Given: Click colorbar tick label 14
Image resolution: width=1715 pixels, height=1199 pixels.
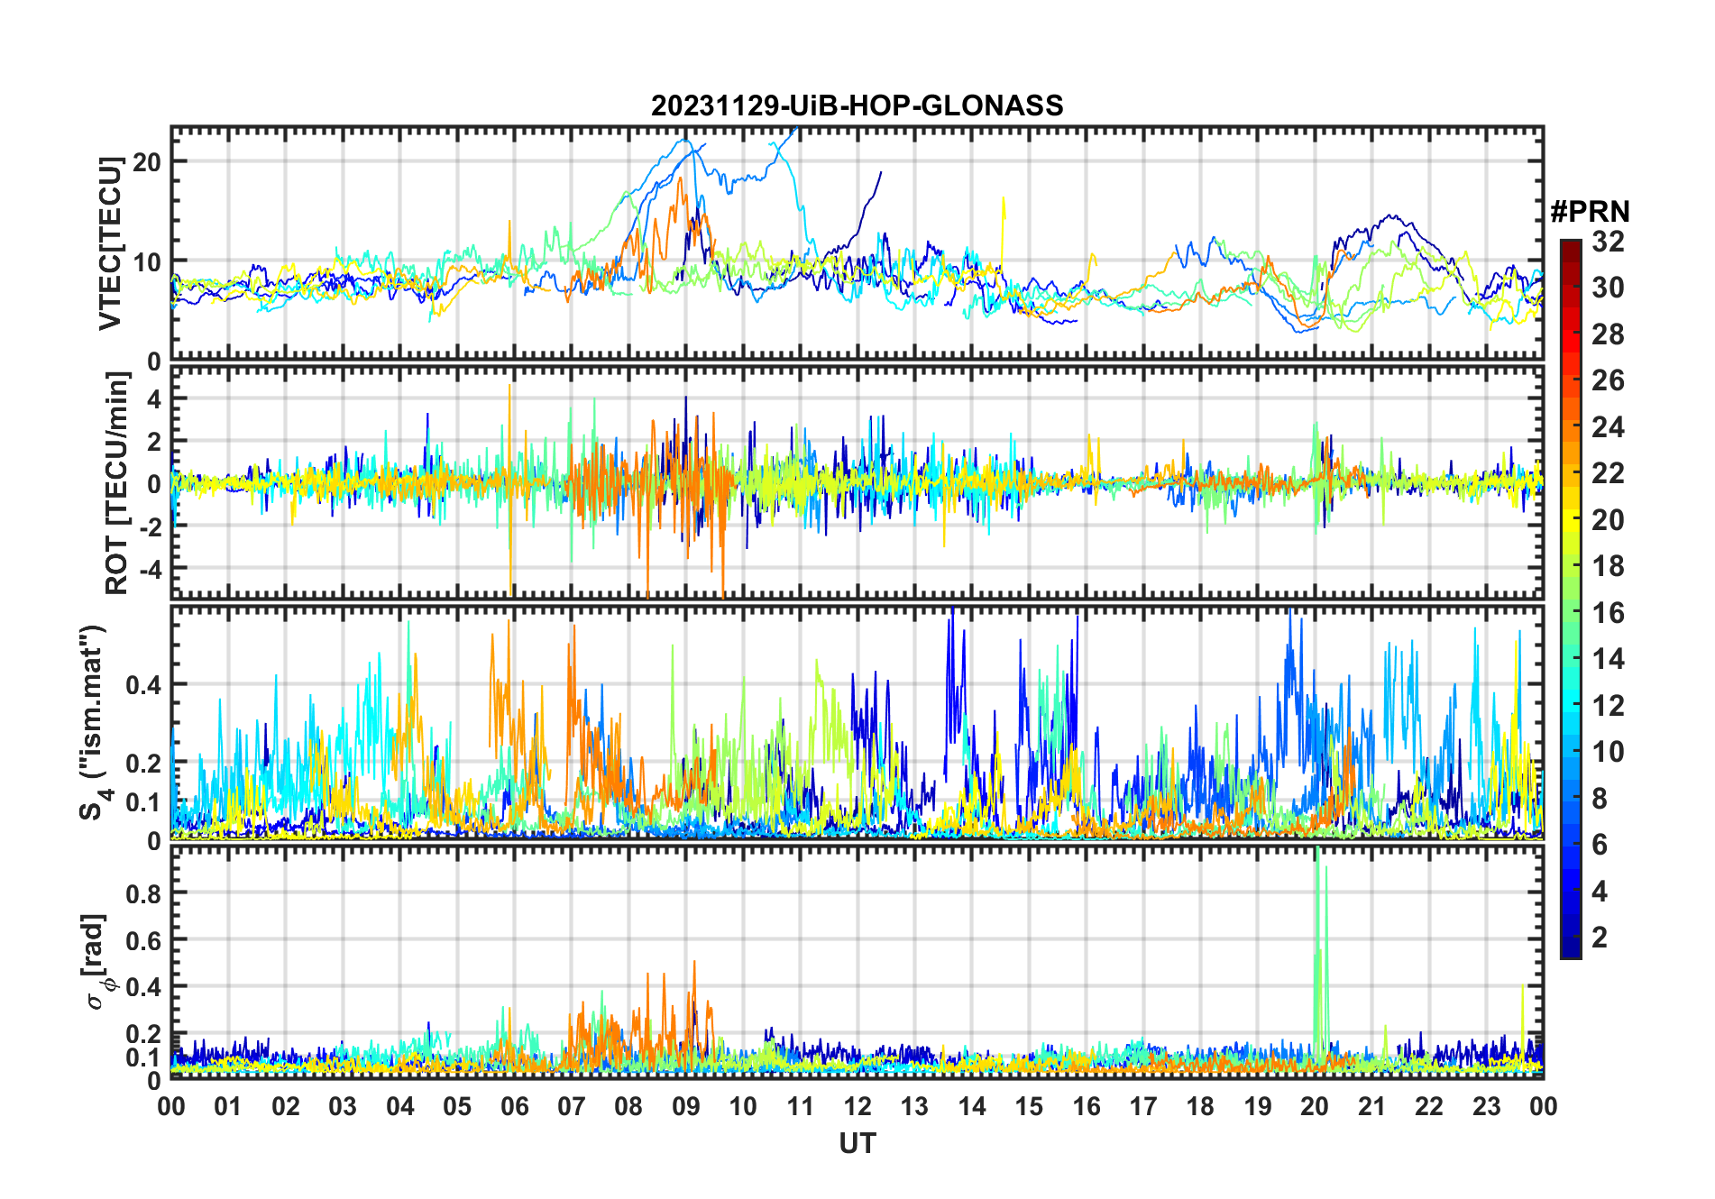Looking at the screenshot, I should click(1609, 659).
